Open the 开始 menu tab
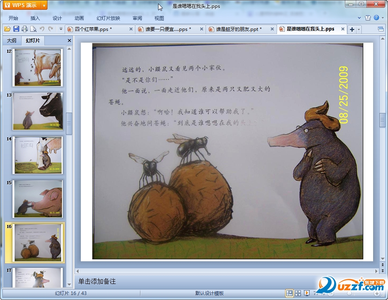388x300 pixels. click(13, 18)
